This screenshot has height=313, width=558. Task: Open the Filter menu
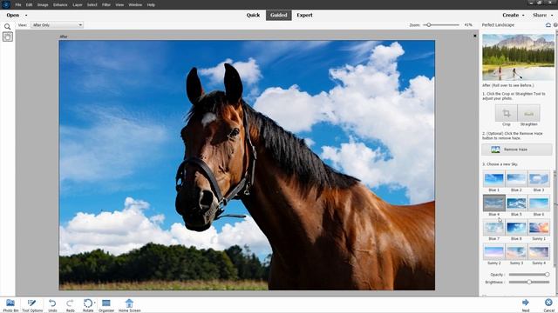pos(106,5)
